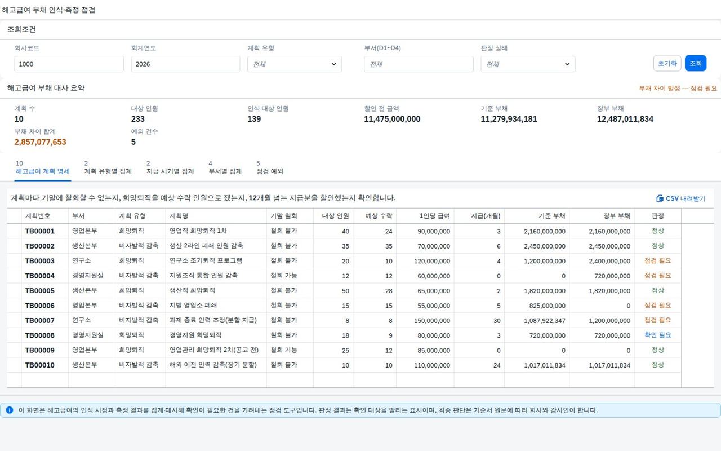Click 기준 부채 summary value 11,279,934,181

coord(509,119)
